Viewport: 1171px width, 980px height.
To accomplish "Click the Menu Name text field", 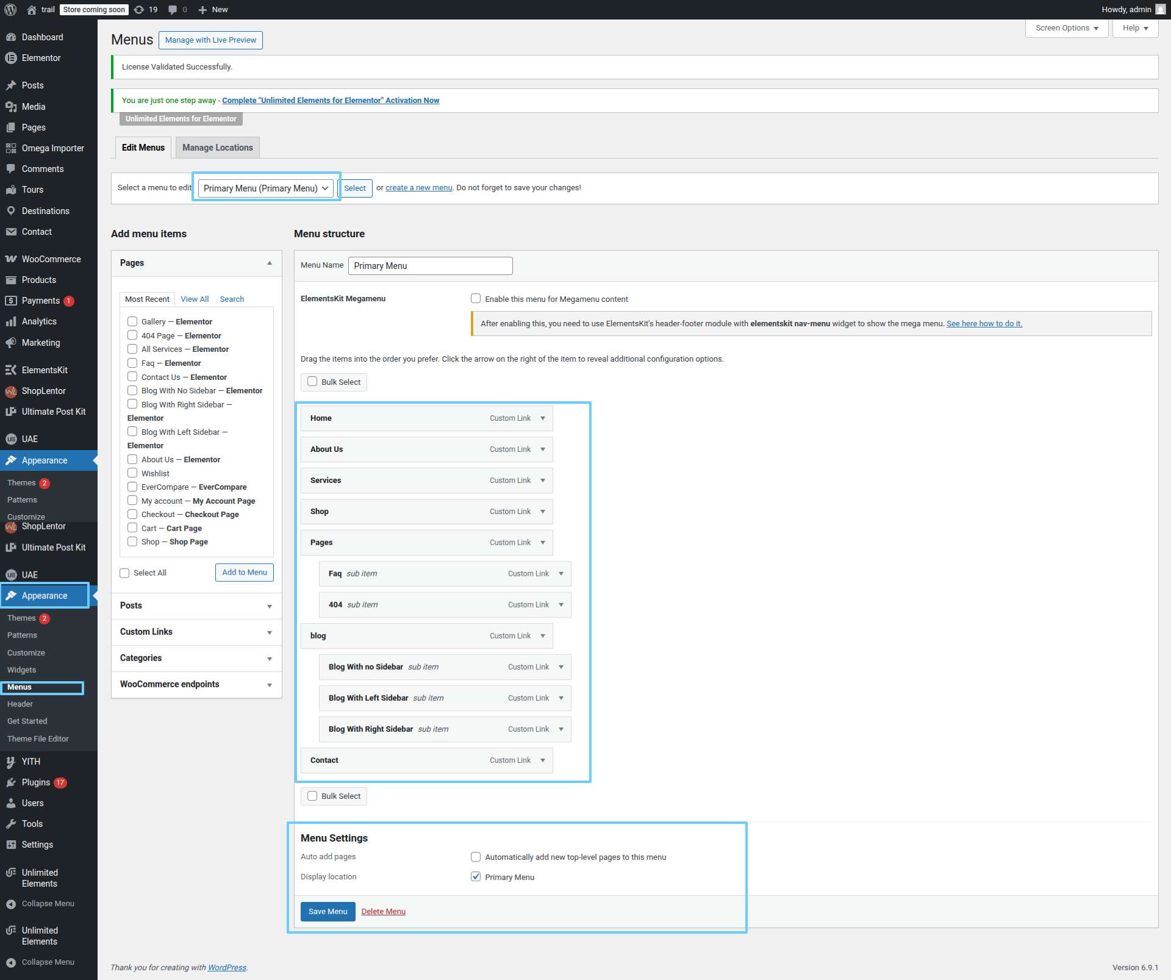I will pyautogui.click(x=430, y=266).
